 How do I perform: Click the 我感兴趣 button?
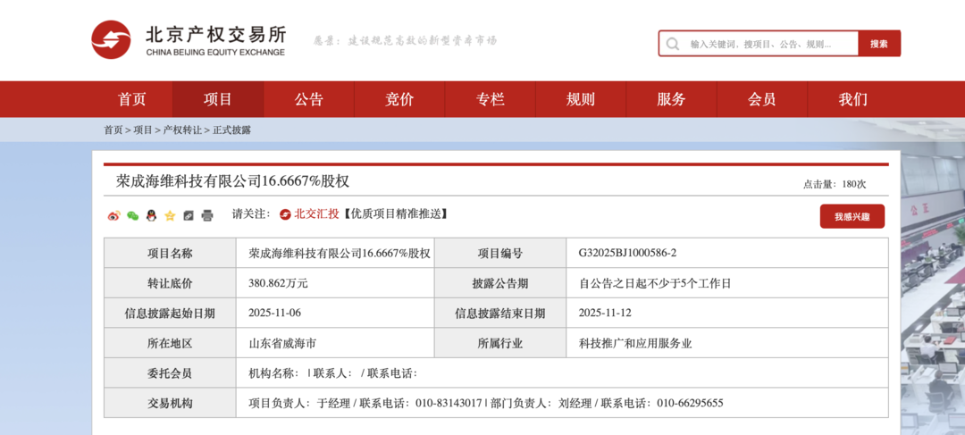[x=852, y=216]
